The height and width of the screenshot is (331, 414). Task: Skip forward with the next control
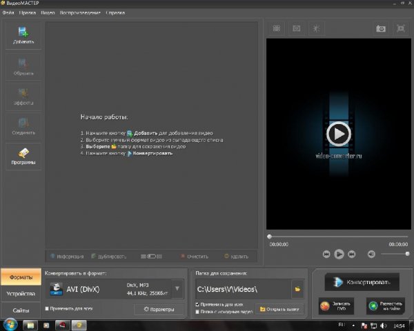pos(351,254)
